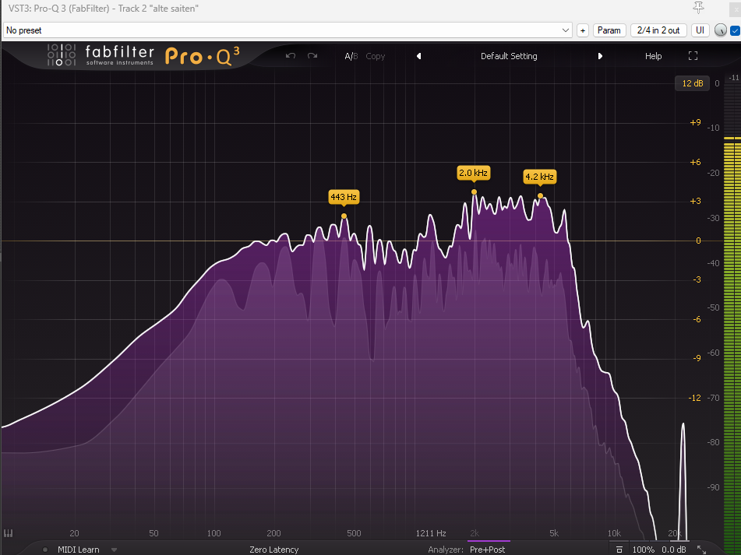Open the Default Setting preset menu

point(509,56)
